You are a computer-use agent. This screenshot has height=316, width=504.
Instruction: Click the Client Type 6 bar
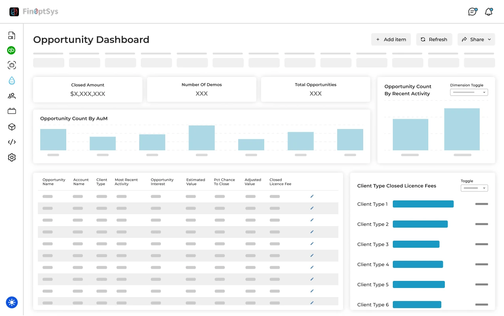(x=417, y=305)
